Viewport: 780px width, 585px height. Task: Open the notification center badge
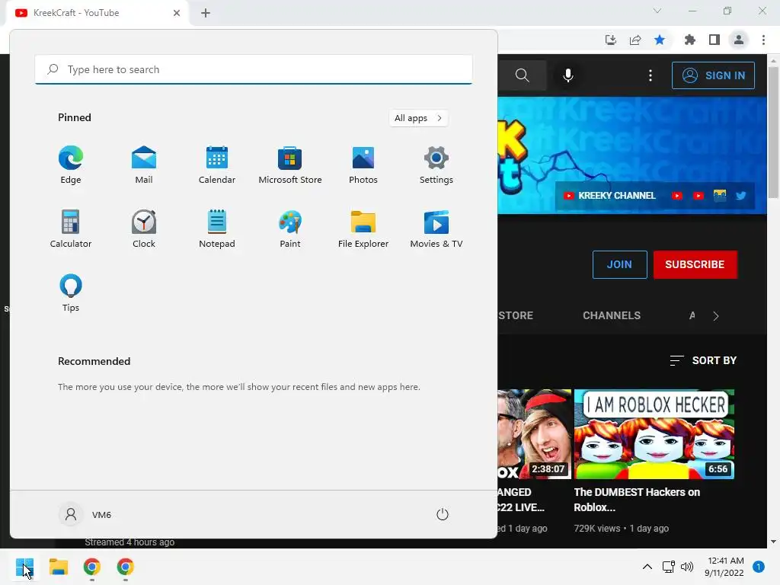pos(759,567)
